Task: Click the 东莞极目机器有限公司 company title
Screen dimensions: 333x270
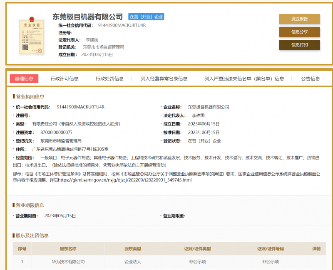Action: pos(87,17)
